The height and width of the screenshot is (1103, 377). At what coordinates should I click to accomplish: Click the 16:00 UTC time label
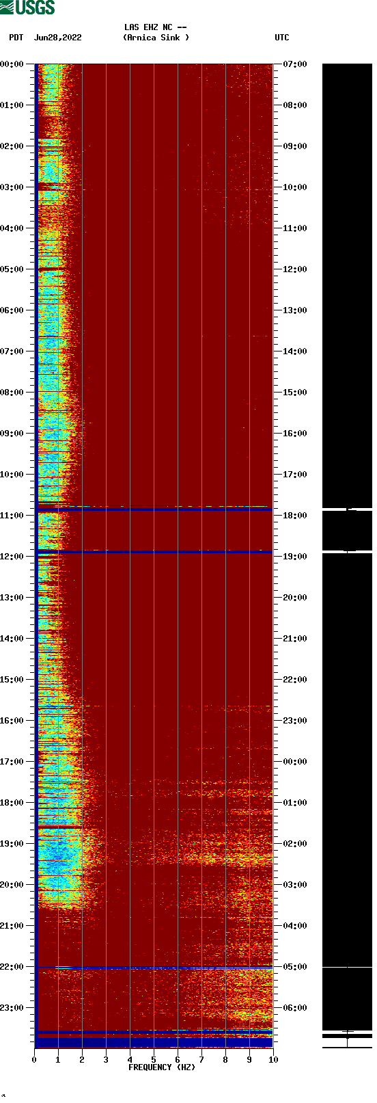pyautogui.click(x=295, y=434)
